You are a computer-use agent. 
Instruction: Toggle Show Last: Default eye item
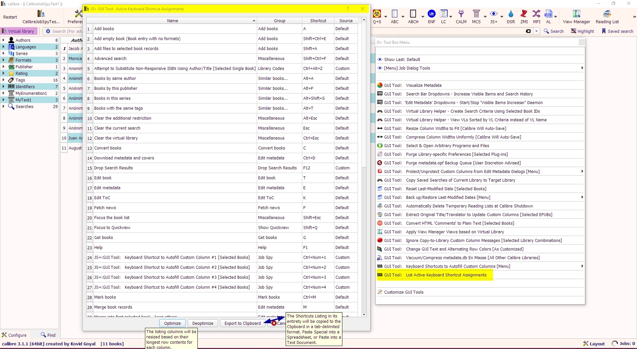pyautogui.click(x=402, y=60)
